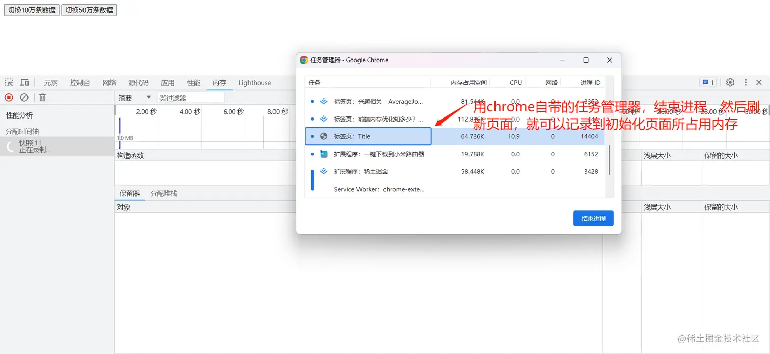
Task: Click the globe icon of the Title tab row
Action: (x=323, y=136)
